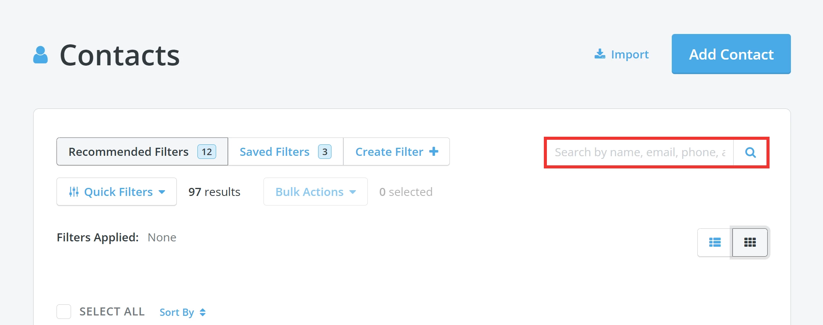823x325 pixels.
Task: Click inside the search contacts field
Action: point(638,152)
